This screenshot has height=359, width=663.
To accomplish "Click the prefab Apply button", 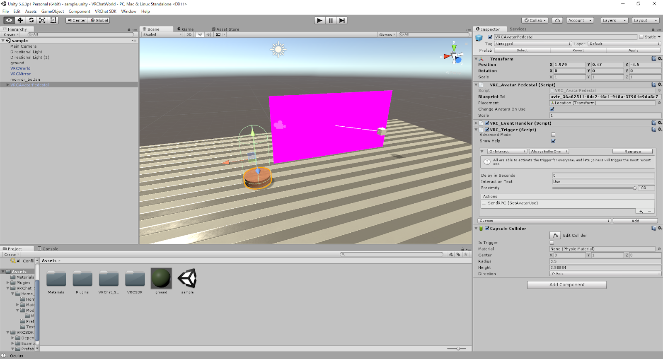I will pyautogui.click(x=634, y=50).
